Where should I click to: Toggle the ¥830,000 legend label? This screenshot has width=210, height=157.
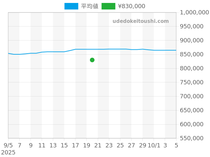tap(131, 6)
